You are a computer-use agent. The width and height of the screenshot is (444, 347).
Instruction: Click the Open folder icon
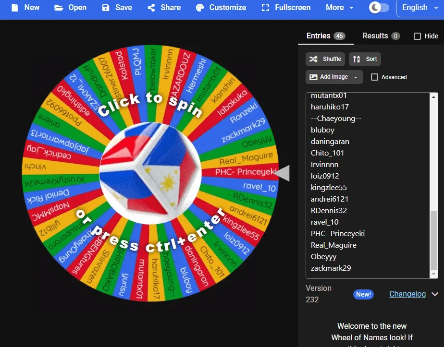[x=59, y=8]
